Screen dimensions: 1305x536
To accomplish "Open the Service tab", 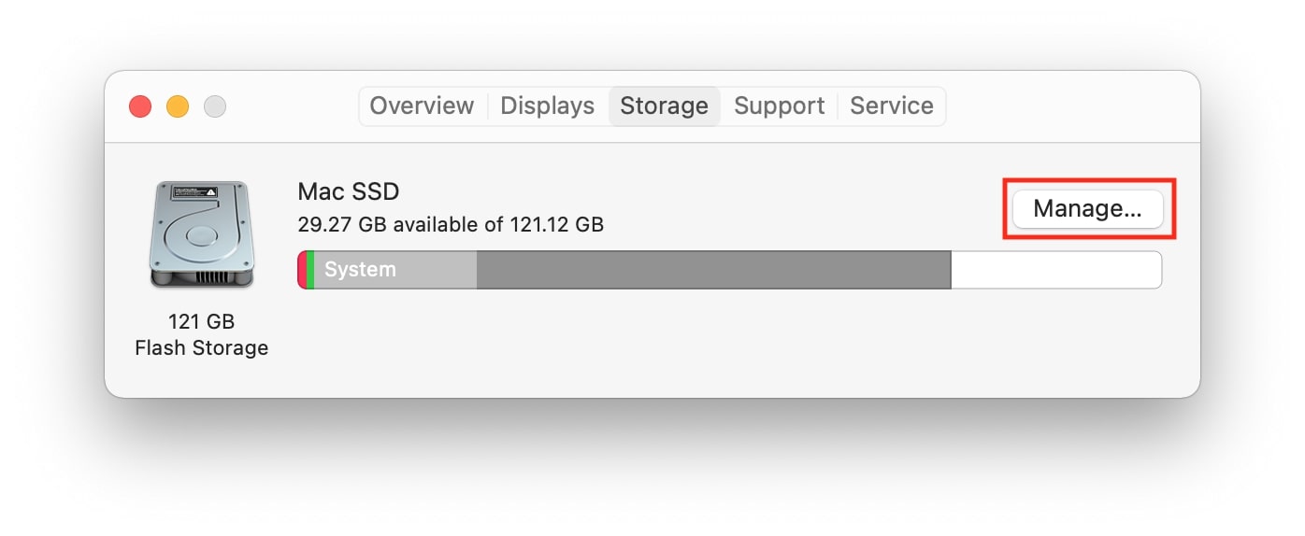I will (892, 106).
